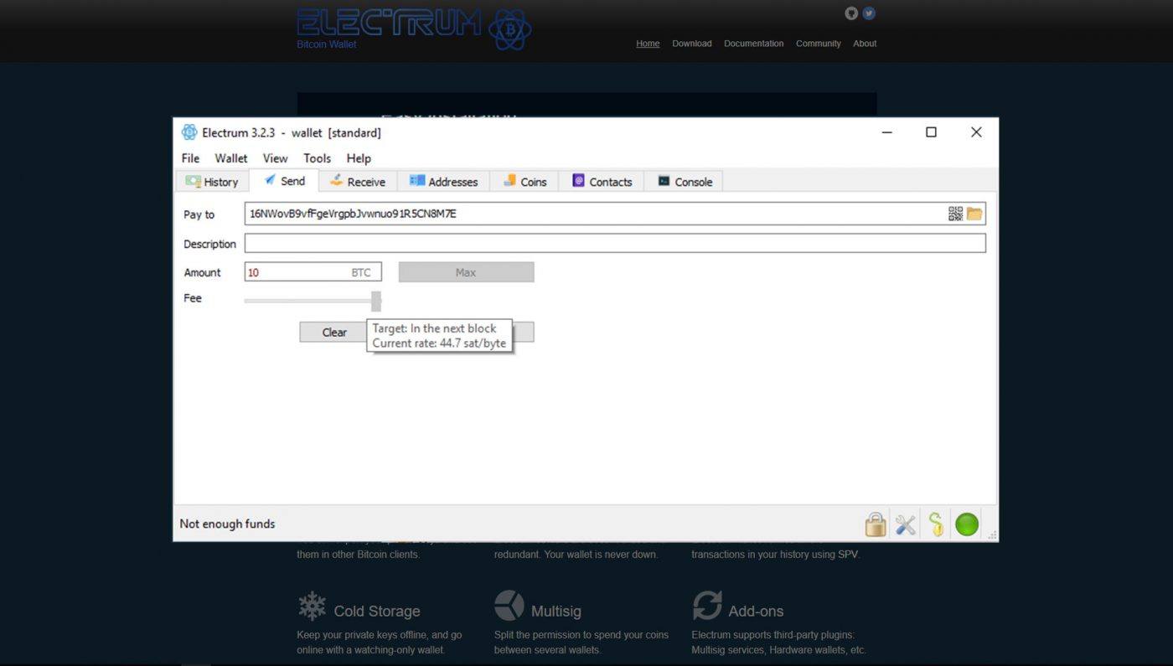Click the 'Not enough funds' status message
The image size is (1173, 666).
227,524
